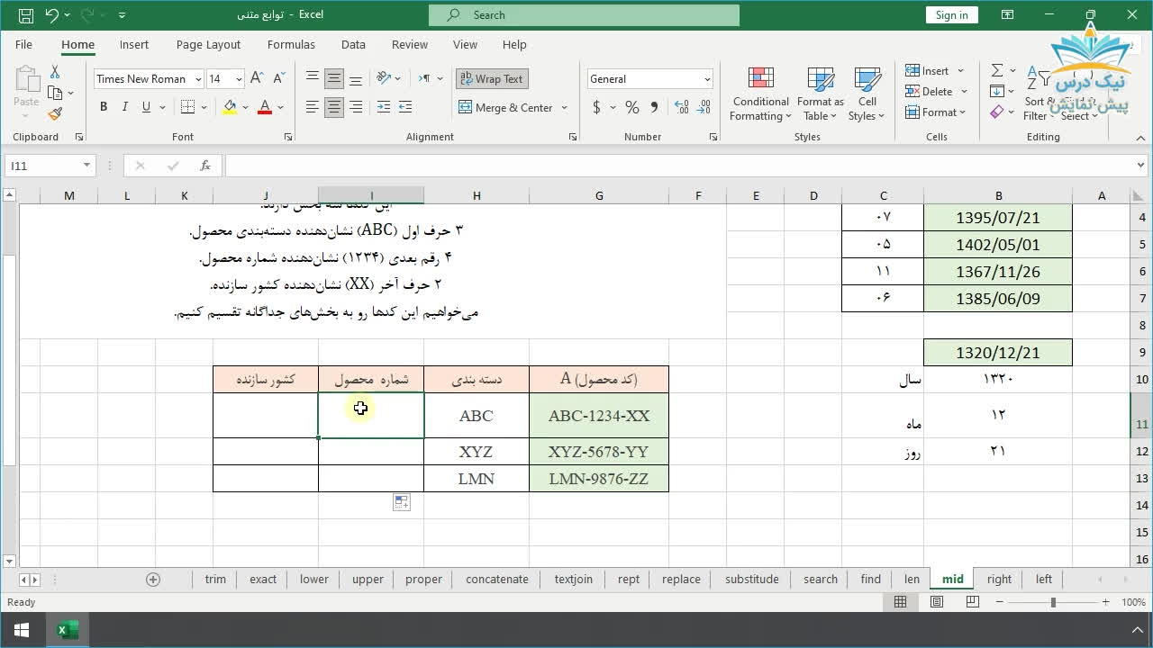Align text to the right
1153x648 pixels.
click(356, 107)
